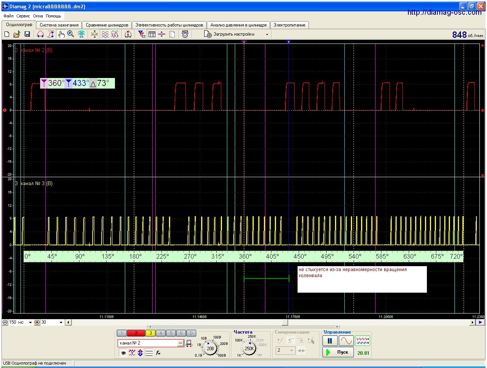Click the green-red crossed waveform icon
Viewport: 487px width, 368px height.
[x=95, y=34]
